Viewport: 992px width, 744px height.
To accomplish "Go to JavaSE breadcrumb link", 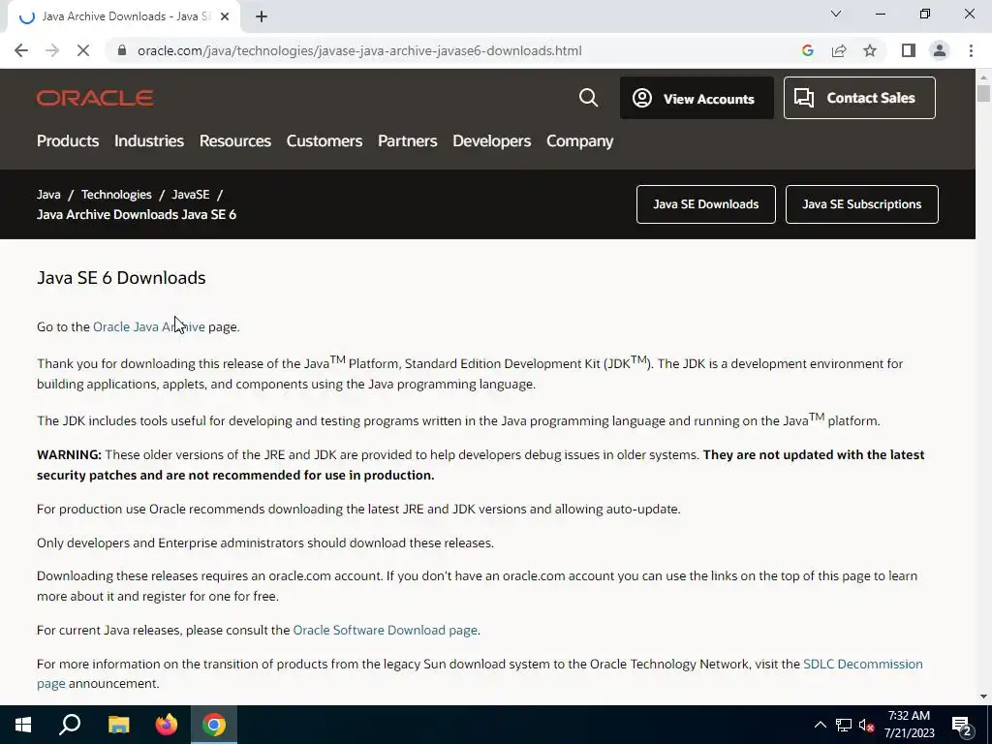I will pos(191,194).
